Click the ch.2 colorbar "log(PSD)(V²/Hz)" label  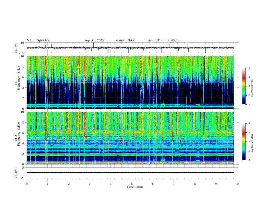point(252,143)
